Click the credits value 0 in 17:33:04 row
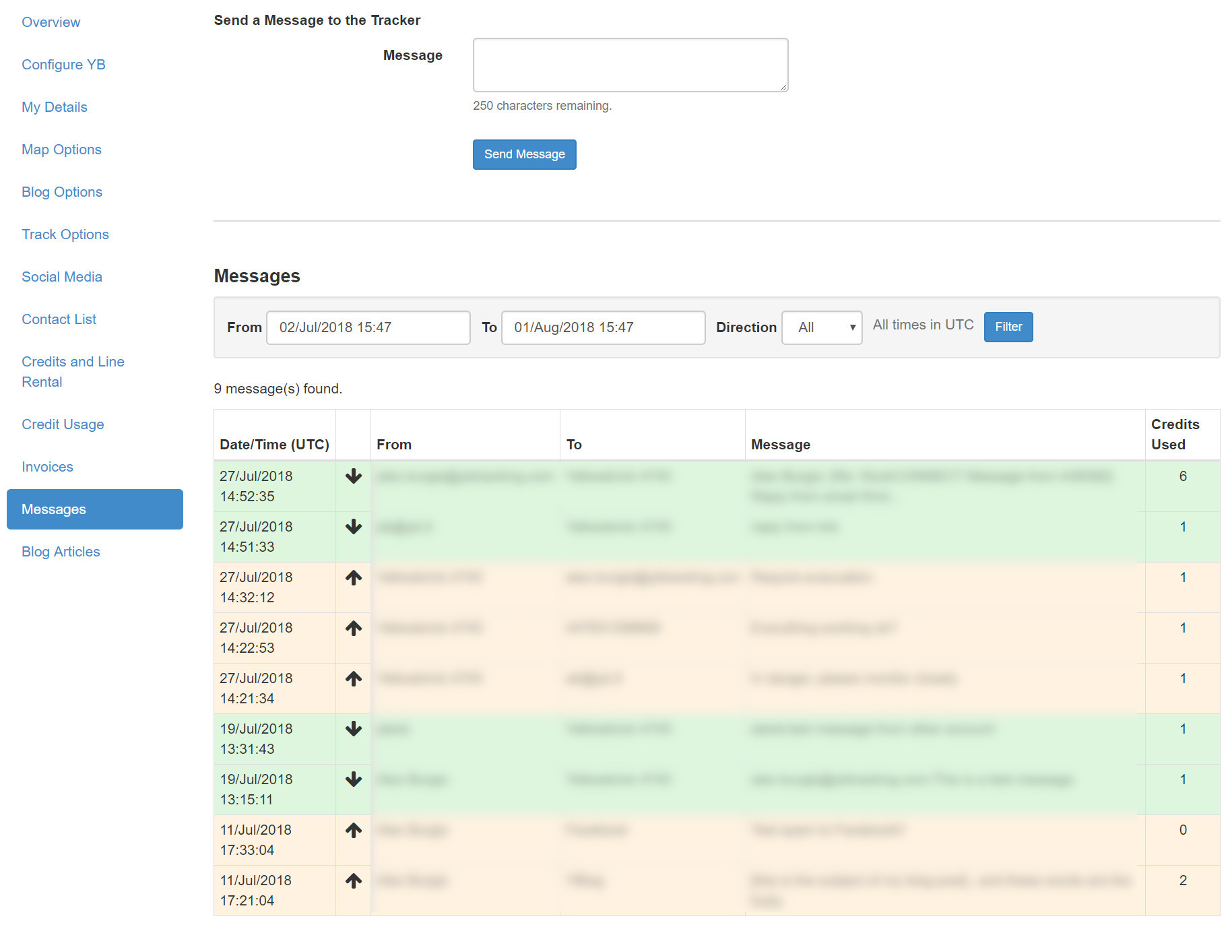 click(1183, 830)
